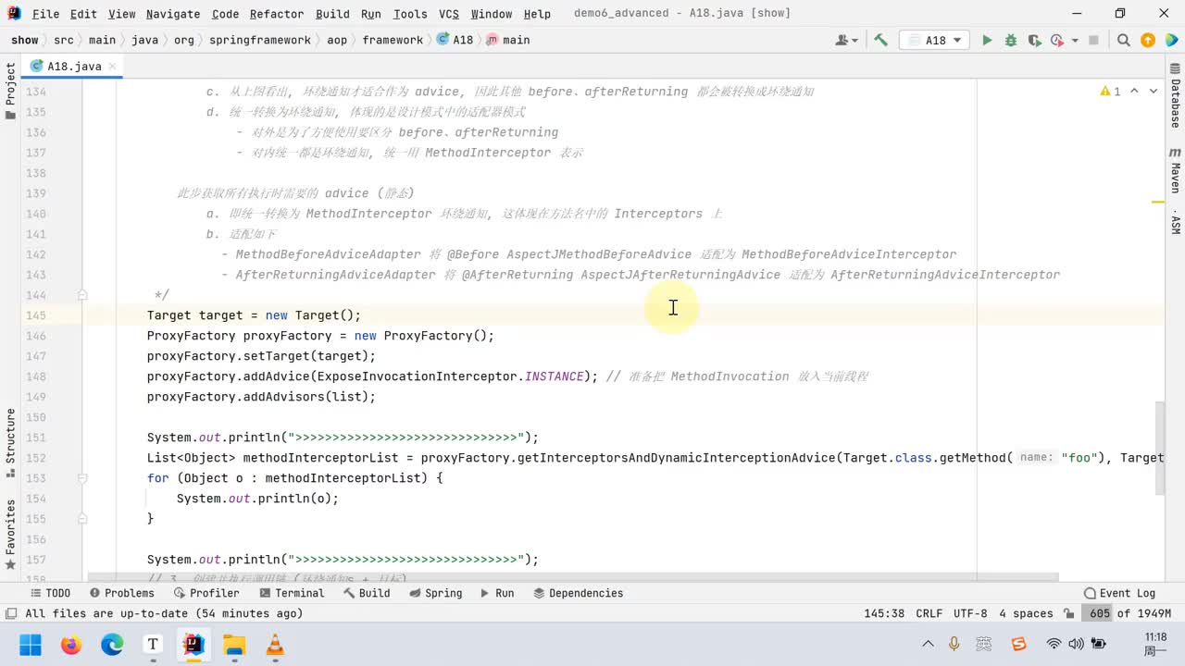Change the '4 spaces' indent setting
The height and width of the screenshot is (666, 1185).
[1026, 613]
